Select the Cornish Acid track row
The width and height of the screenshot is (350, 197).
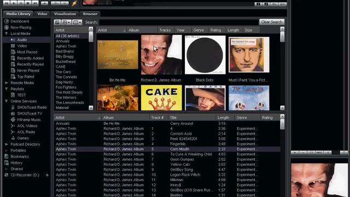[x=167, y=134]
